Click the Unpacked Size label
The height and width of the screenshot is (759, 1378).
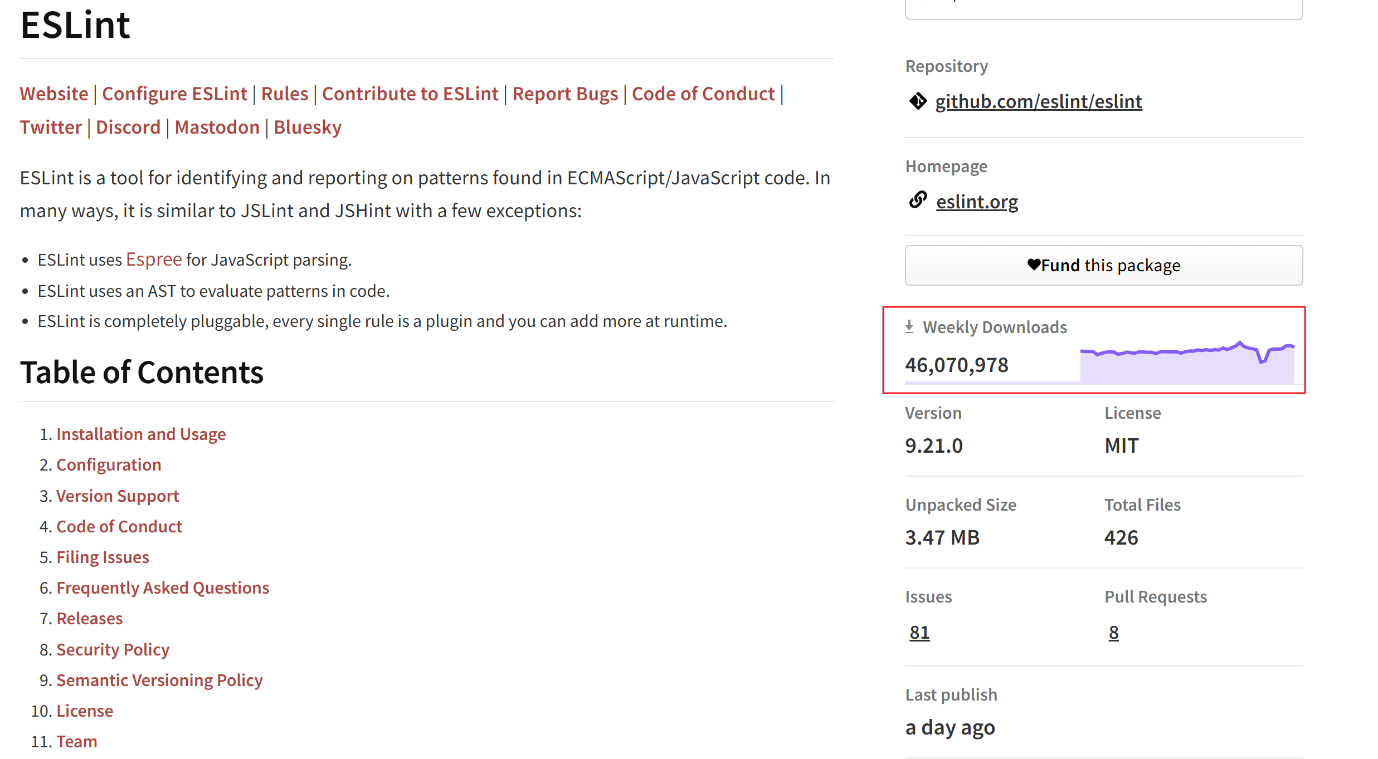tap(961, 505)
